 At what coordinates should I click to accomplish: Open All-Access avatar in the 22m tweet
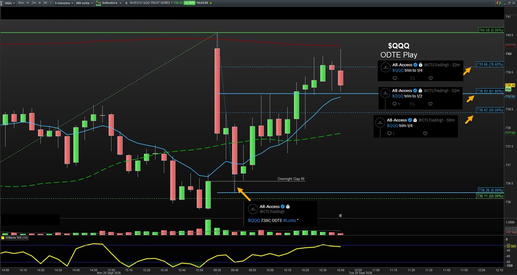tap(385, 67)
